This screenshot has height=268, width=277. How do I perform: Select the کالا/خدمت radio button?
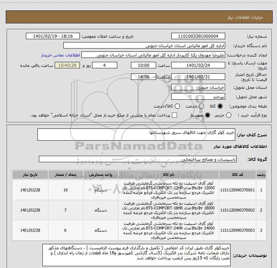coord(177,106)
